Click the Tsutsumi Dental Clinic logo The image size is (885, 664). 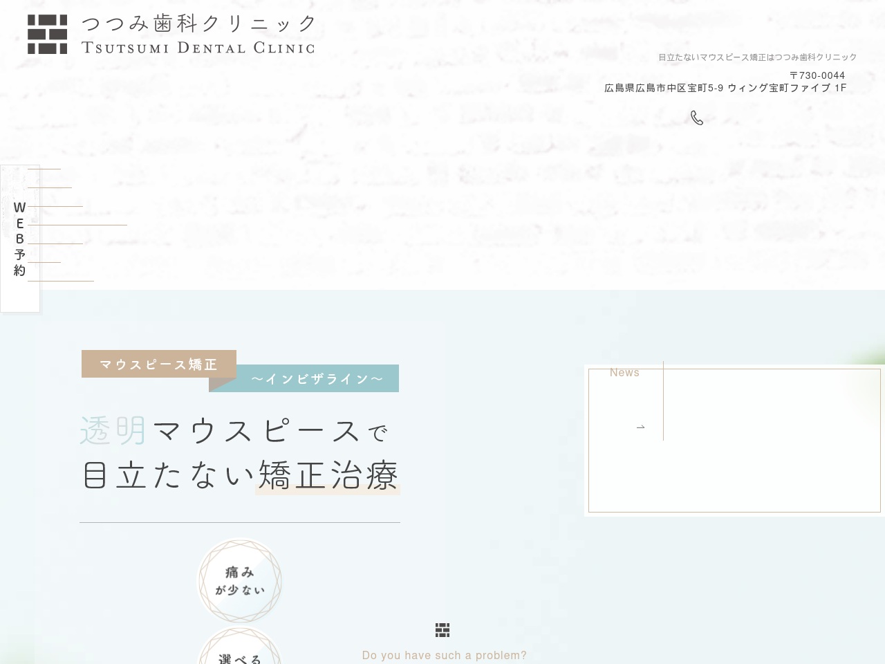click(x=171, y=35)
